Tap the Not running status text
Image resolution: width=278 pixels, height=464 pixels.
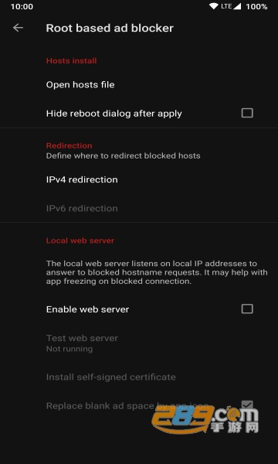coord(69,349)
